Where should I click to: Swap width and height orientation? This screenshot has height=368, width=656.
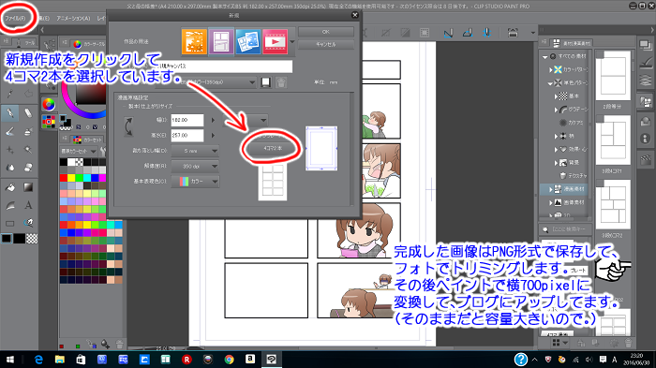point(128,127)
